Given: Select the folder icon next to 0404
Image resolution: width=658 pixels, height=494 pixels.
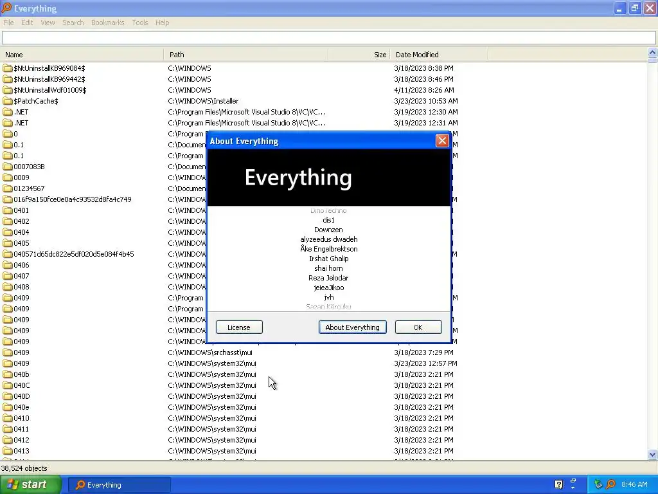Looking at the screenshot, I should click(x=8, y=232).
